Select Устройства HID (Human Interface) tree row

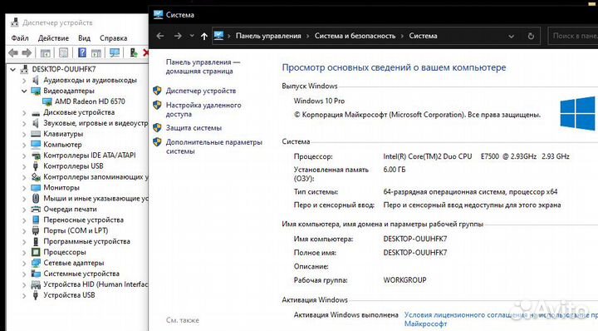tap(96, 284)
